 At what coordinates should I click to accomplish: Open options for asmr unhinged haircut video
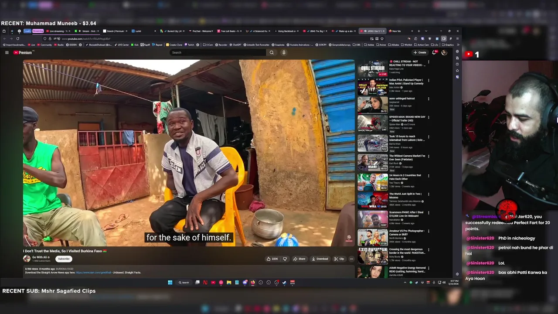(x=429, y=99)
